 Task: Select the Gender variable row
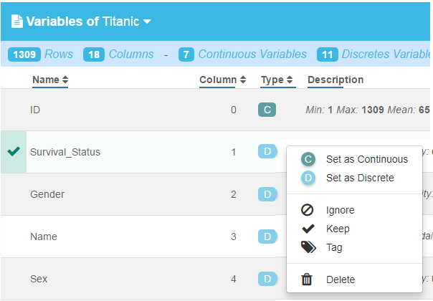pos(138,194)
